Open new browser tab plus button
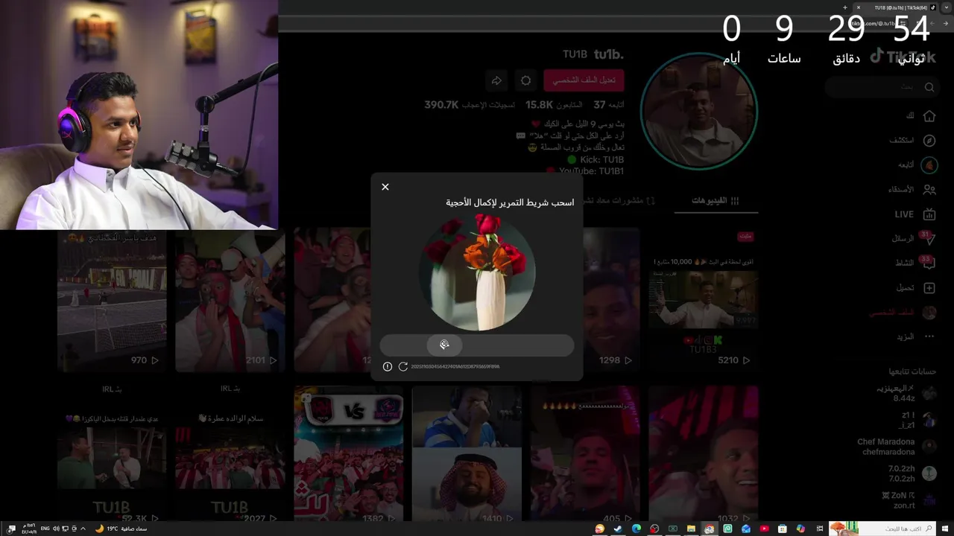The image size is (954, 536). point(844,7)
